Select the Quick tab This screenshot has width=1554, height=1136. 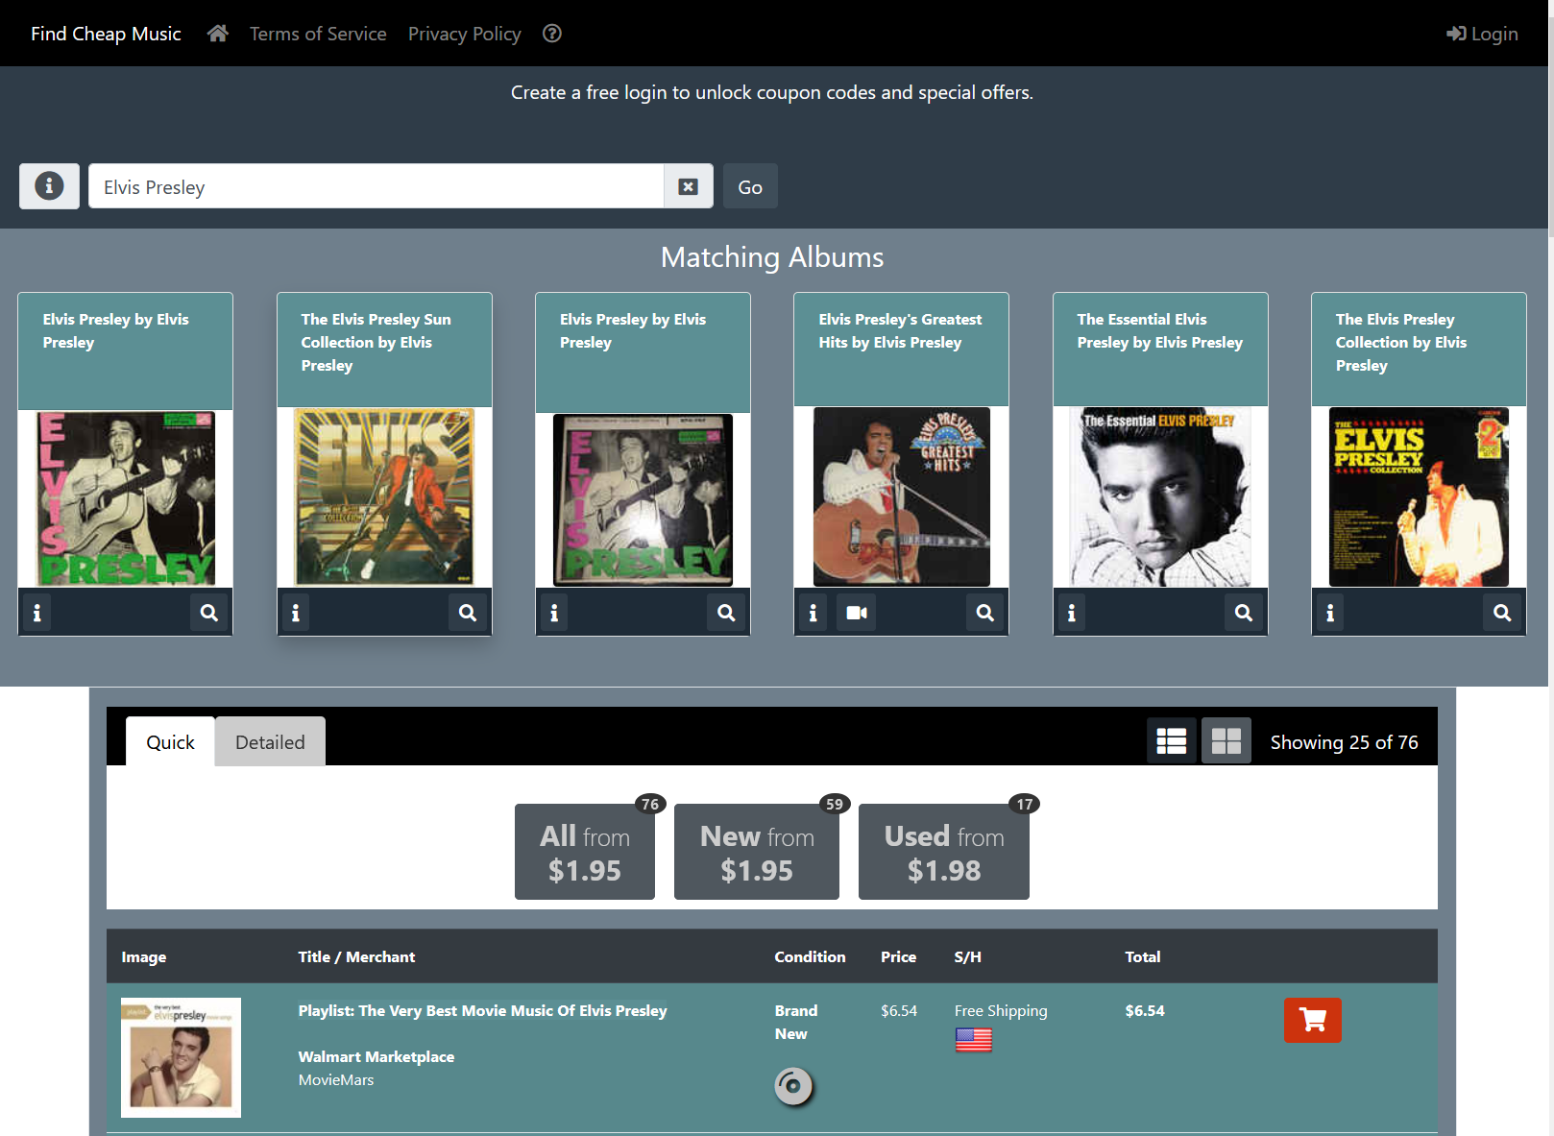pos(170,742)
